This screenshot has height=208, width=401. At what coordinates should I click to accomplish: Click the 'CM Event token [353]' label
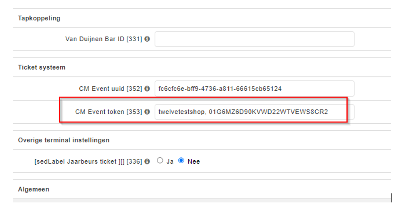click(109, 112)
